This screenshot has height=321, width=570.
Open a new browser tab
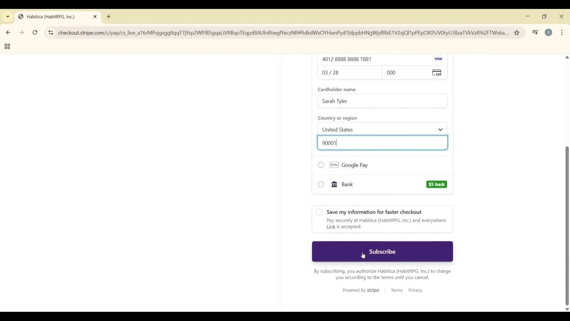109,17
